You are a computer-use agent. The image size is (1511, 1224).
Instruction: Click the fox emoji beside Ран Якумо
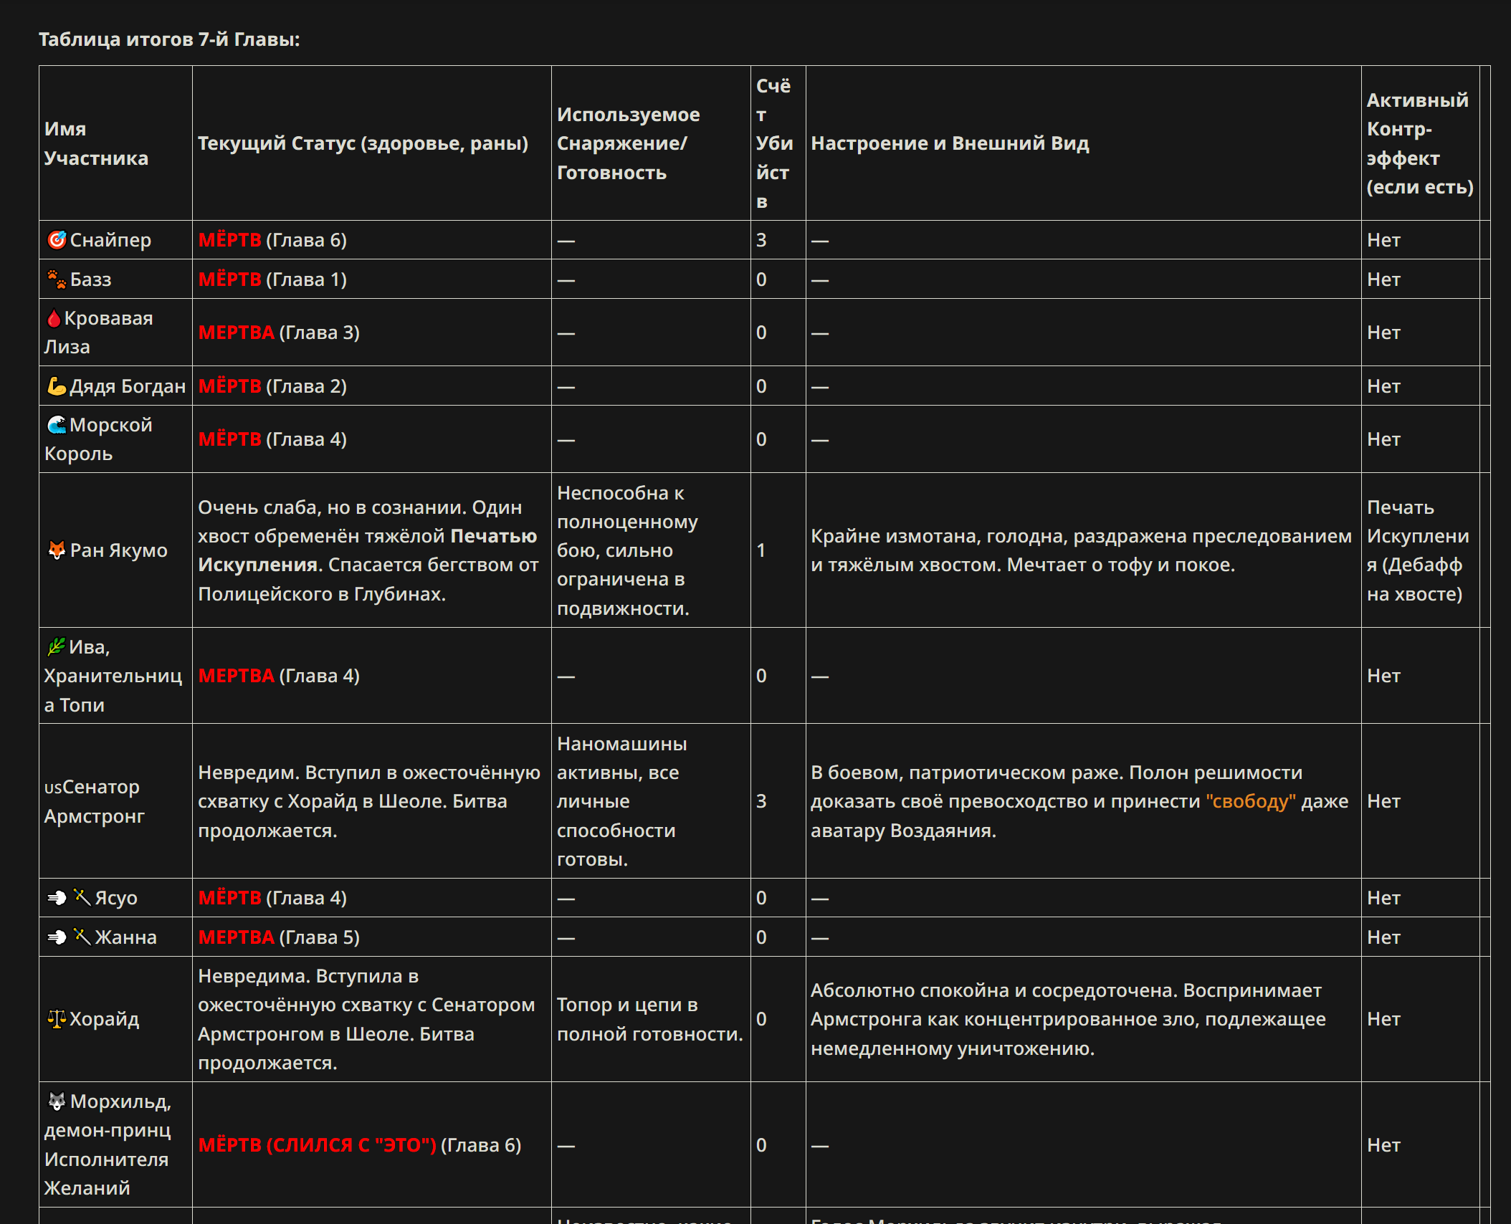(x=57, y=550)
